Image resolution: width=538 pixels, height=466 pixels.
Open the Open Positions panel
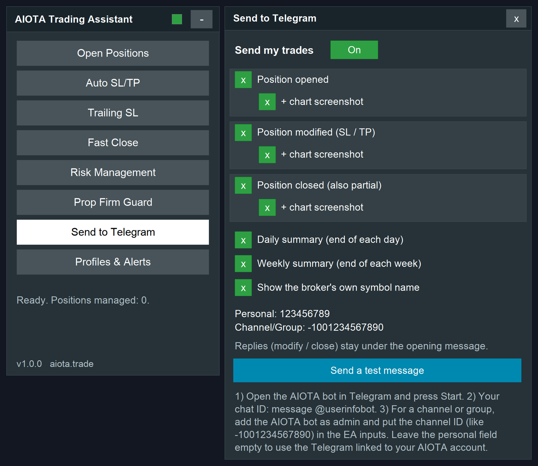point(113,53)
